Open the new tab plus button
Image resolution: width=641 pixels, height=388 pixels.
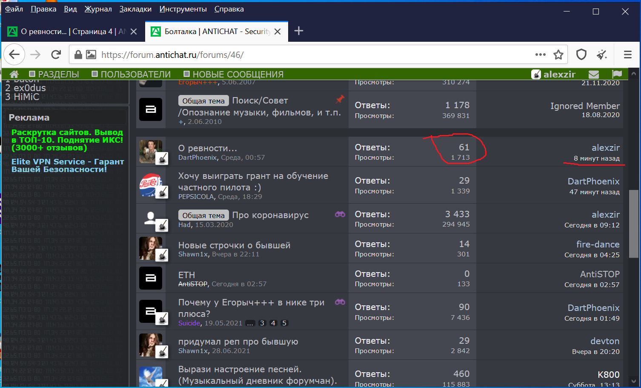[x=299, y=31]
